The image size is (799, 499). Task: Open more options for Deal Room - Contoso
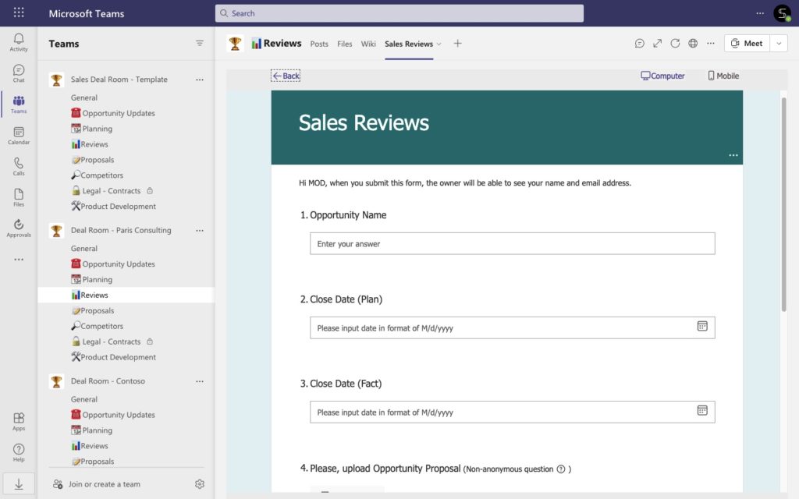coord(200,380)
